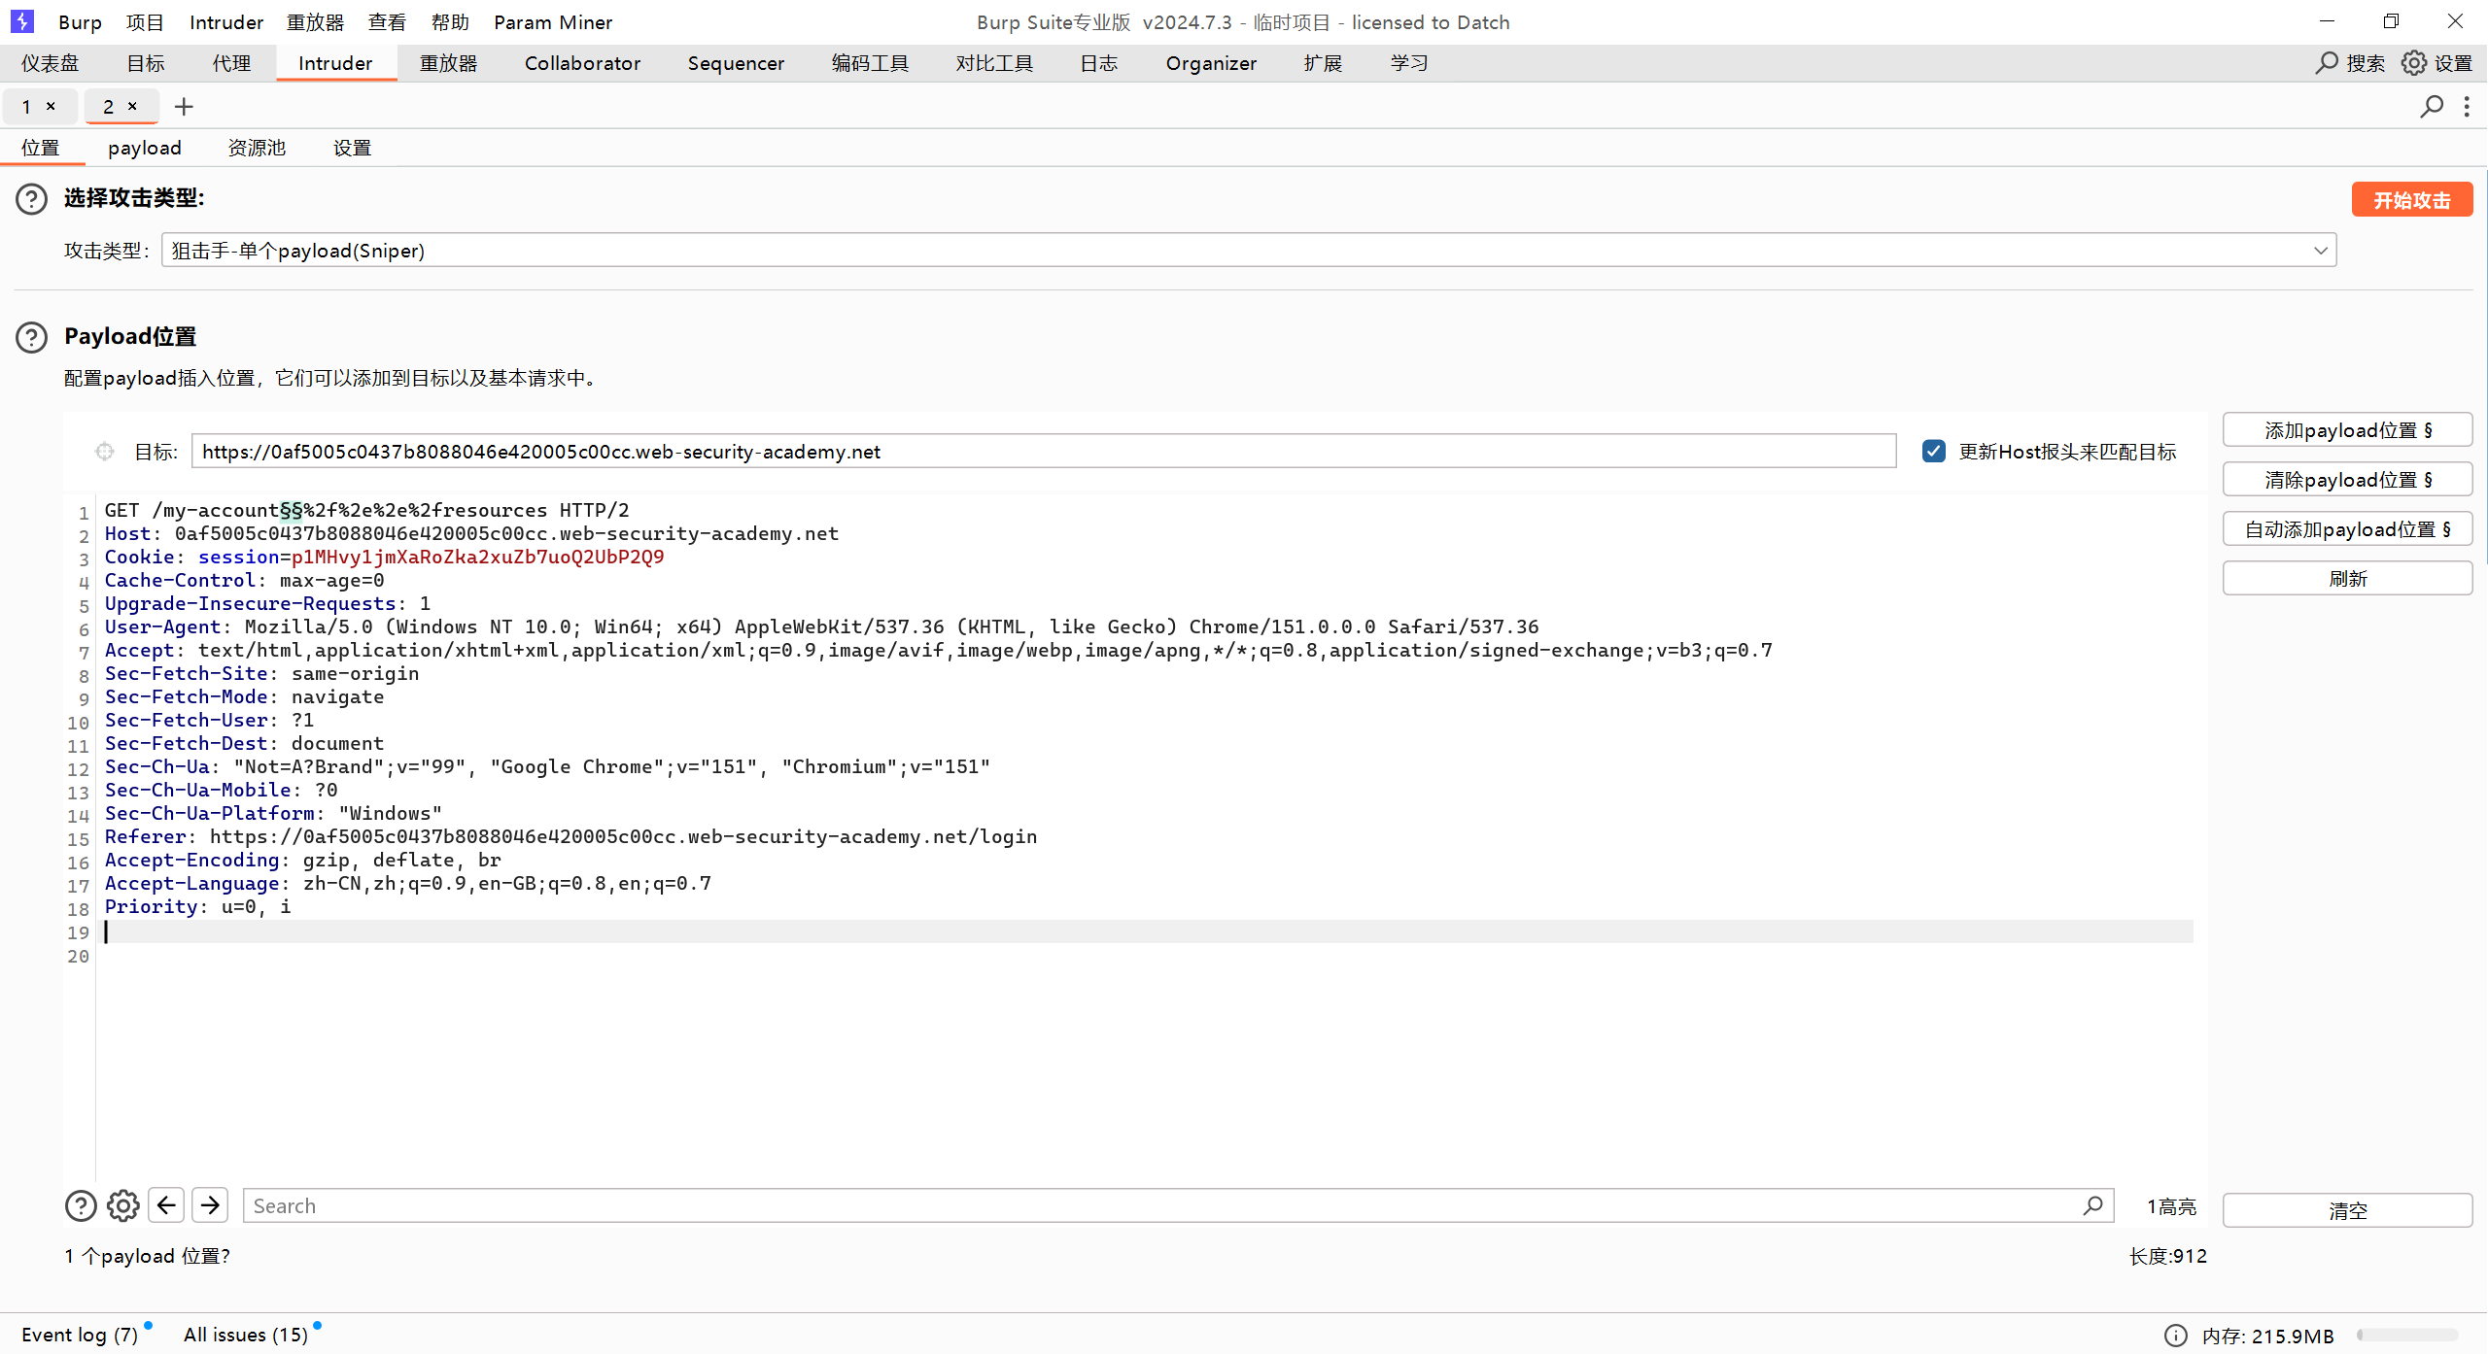Switch to the 代理 tab

pos(231,63)
